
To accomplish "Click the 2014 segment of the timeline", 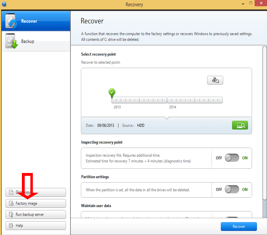I will [195, 100].
